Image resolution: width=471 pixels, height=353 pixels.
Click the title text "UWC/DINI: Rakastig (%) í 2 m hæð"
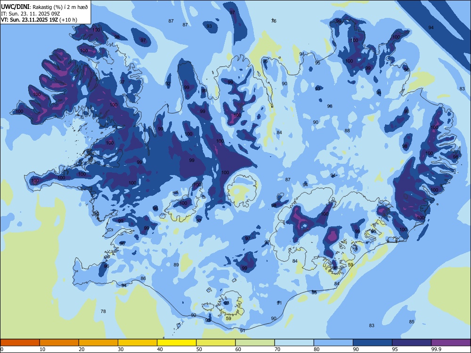coord(44,7)
